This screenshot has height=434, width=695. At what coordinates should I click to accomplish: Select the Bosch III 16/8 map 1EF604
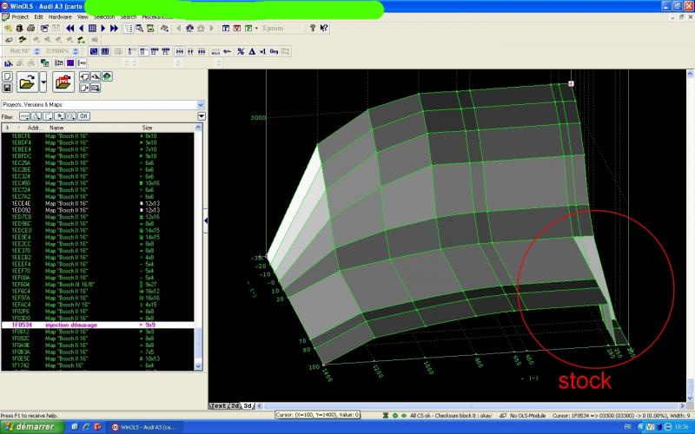point(97,285)
